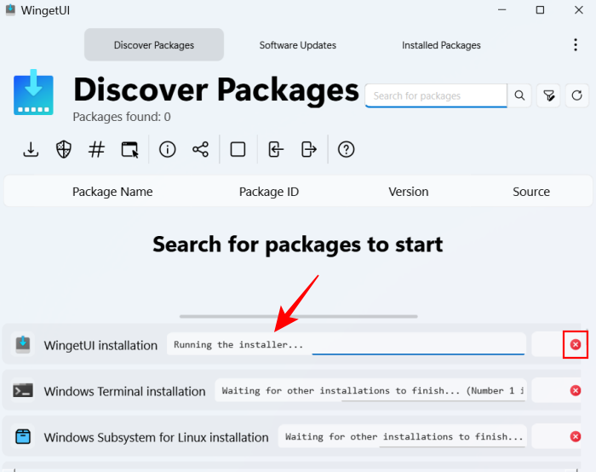Click the Running the installer output box
The image size is (596, 472).
click(x=347, y=344)
